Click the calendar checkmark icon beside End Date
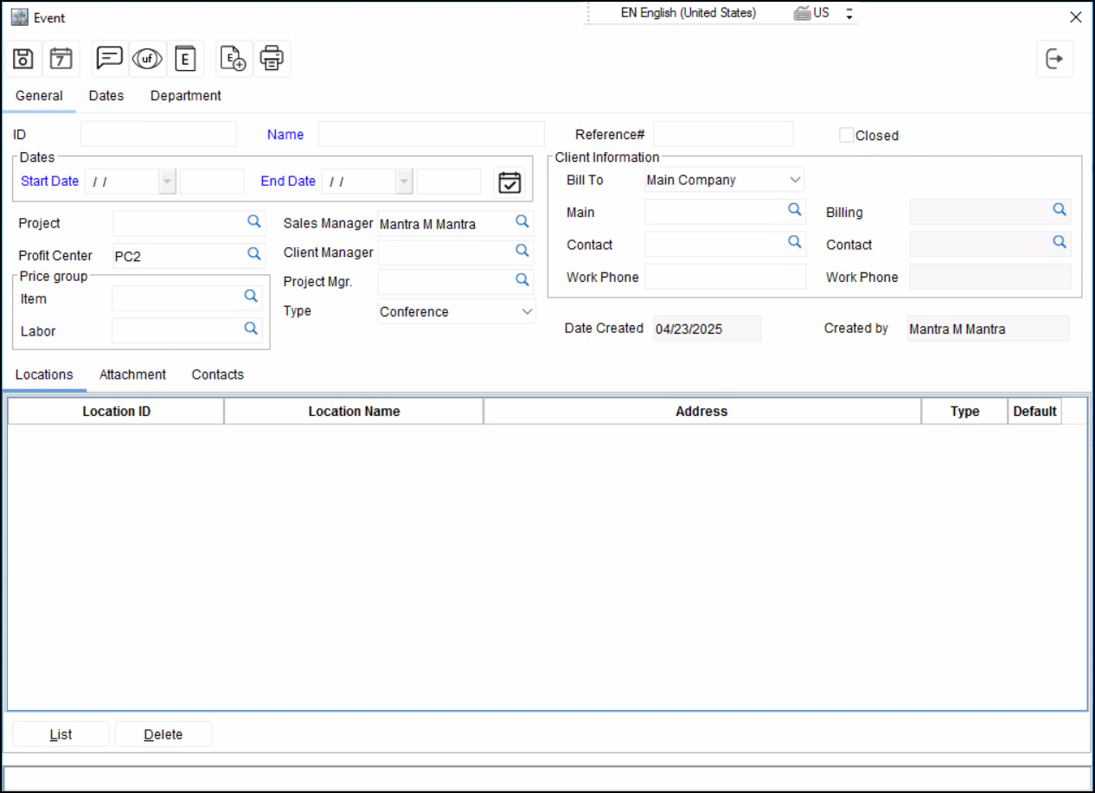This screenshot has width=1095, height=793. click(510, 182)
